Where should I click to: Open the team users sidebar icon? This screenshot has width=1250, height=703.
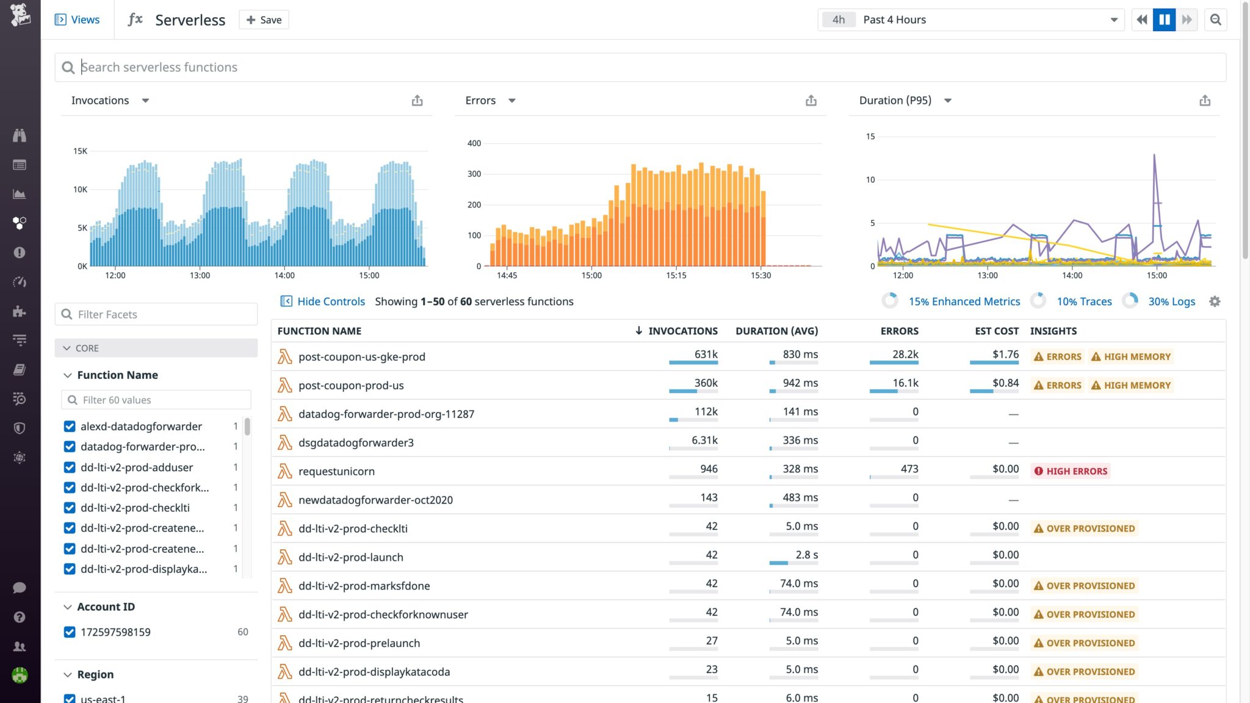(20, 646)
